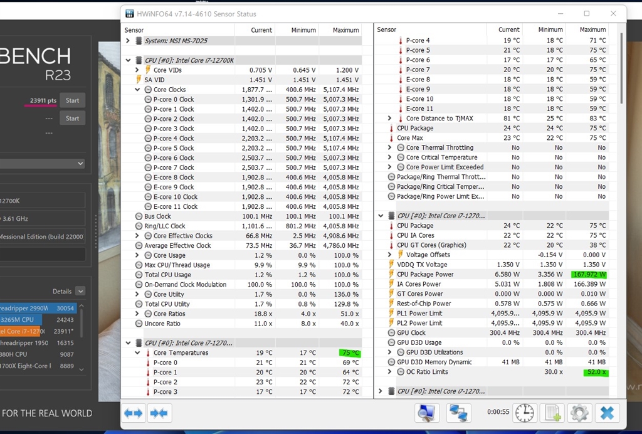Click the 3.61 GHz field in Cinebench
Image resolution: width=642 pixels, height=434 pixels.
coord(43,219)
